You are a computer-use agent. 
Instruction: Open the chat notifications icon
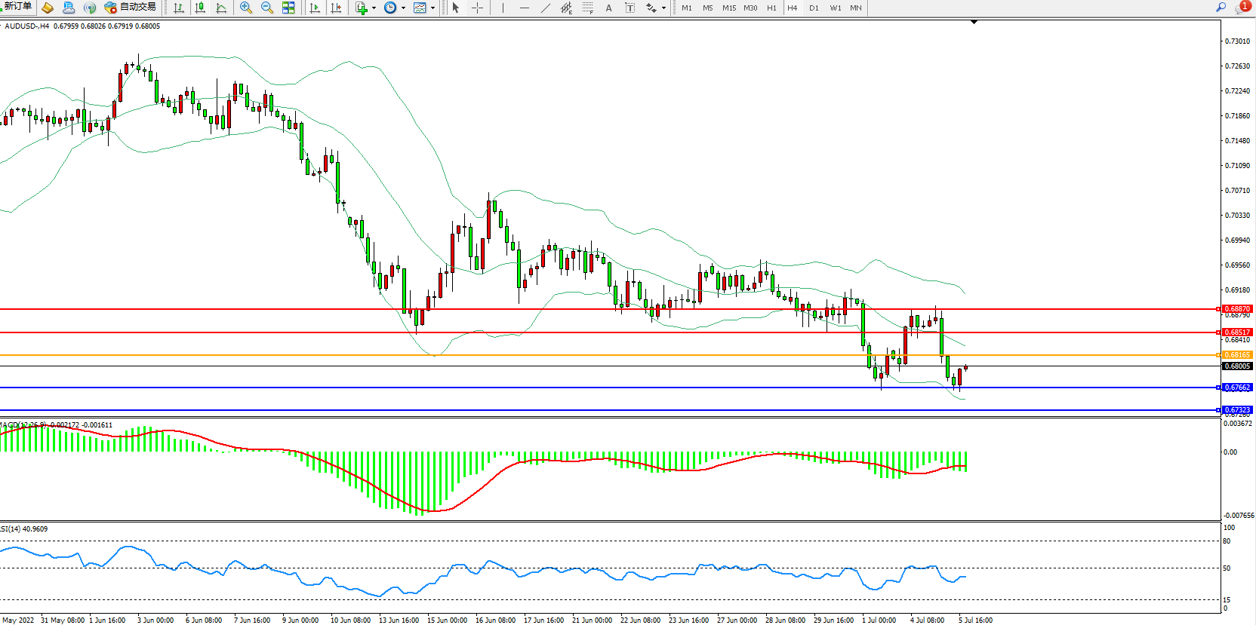point(1241,8)
